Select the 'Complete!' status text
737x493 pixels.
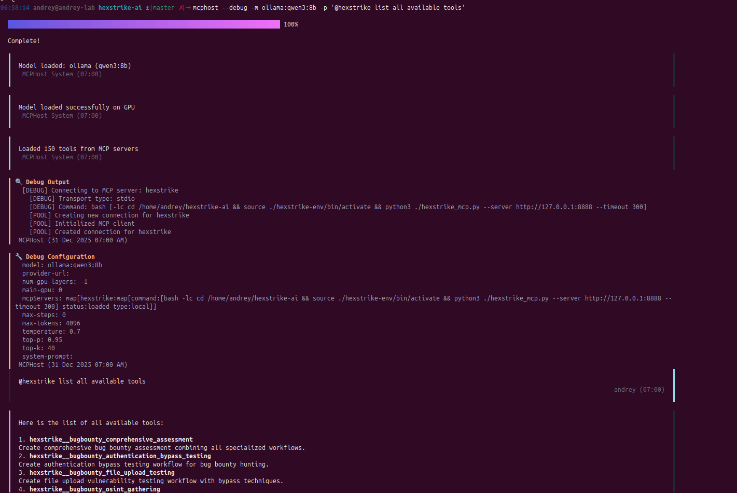[x=24, y=41]
